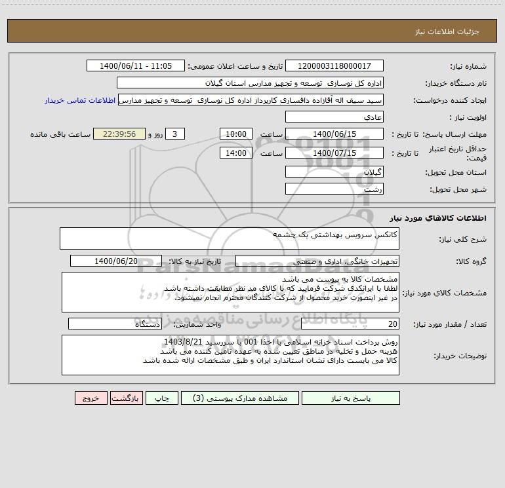The image size is (505, 488).
Task: Click the حداقل تاریخ اعتبار قیمت label
Action: click(458, 153)
